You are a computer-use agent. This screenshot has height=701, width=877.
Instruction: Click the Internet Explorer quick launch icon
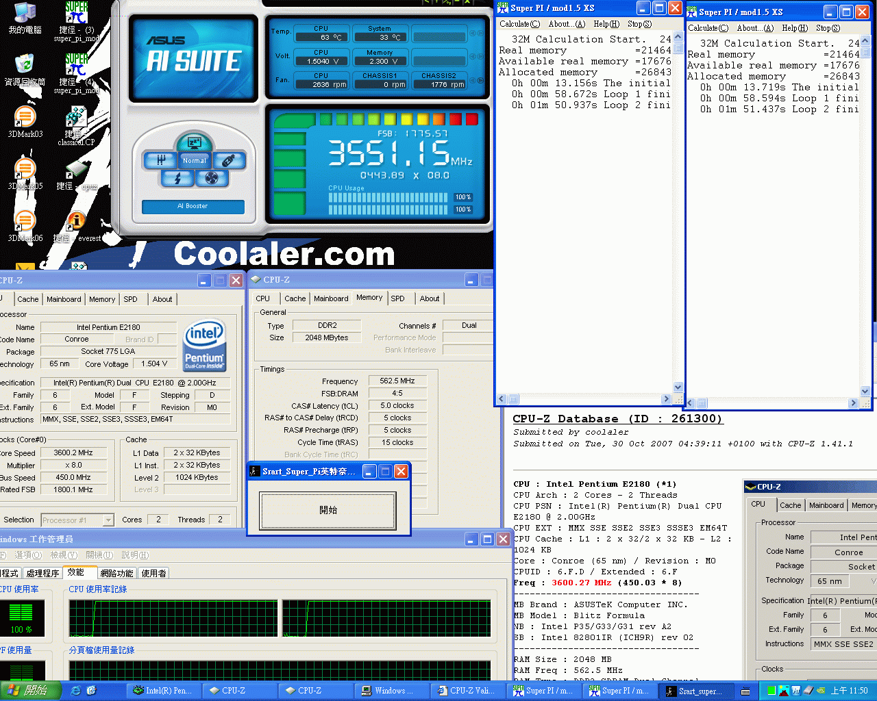[76, 691]
